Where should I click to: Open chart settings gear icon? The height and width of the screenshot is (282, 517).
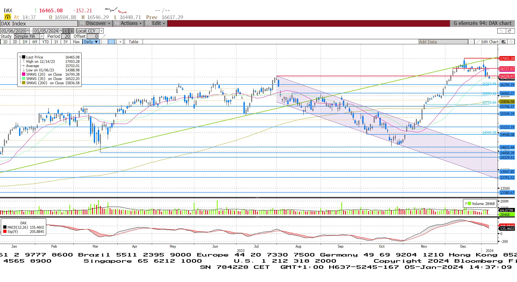[511, 42]
